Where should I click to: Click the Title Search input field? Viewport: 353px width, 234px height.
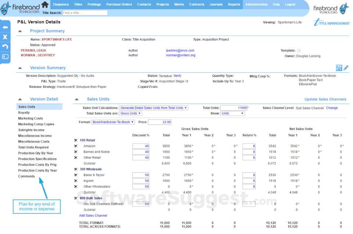[x=85, y=13]
